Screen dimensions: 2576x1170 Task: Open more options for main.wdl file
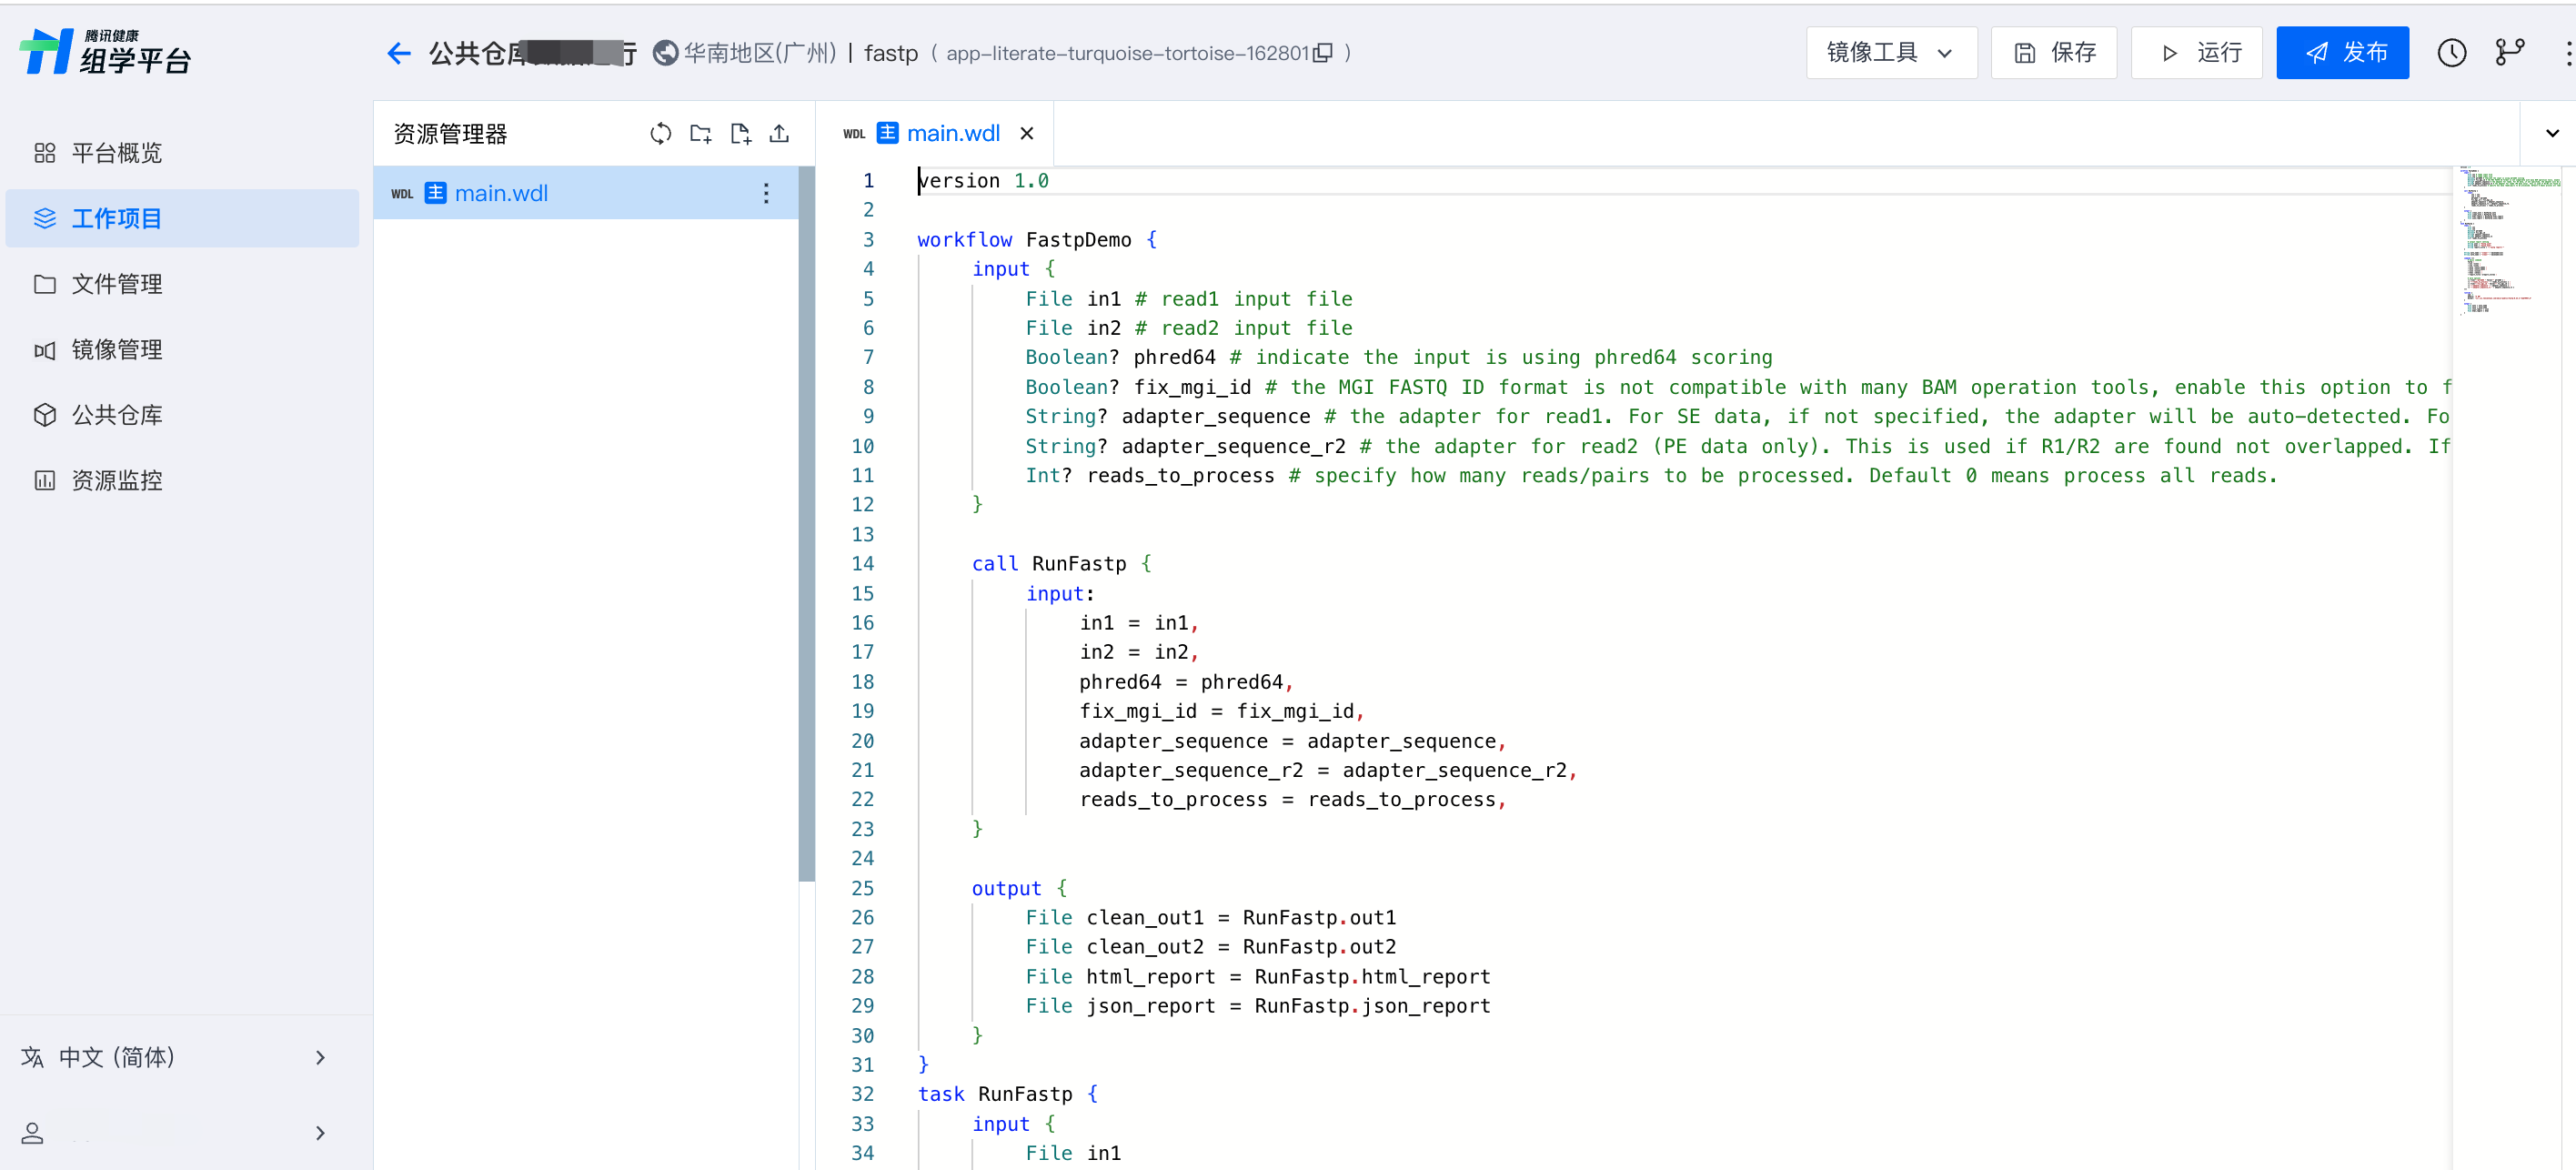click(766, 193)
